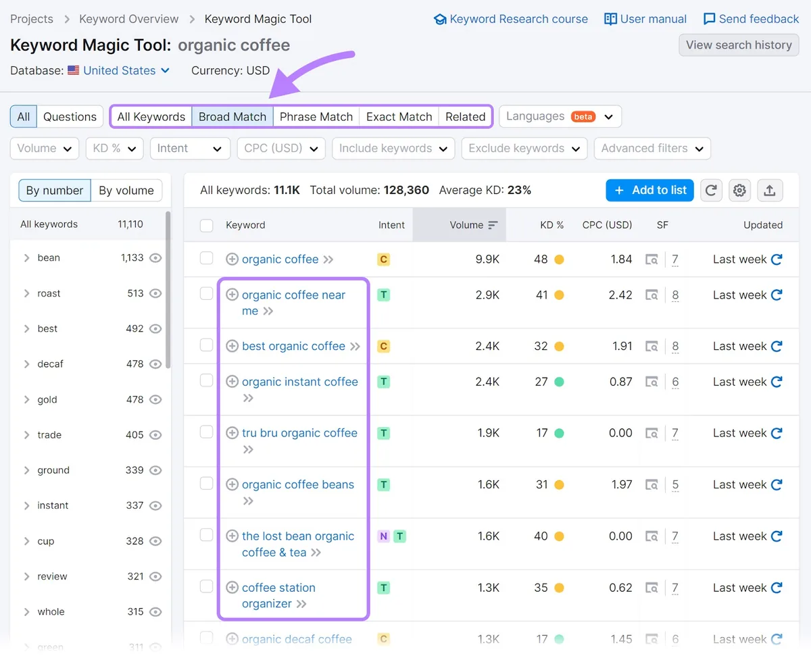
Task: Click the Add to list button
Action: (650, 191)
